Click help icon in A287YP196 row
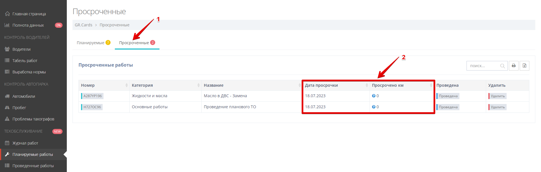Image resolution: width=541 pixels, height=172 pixels. 374,96
